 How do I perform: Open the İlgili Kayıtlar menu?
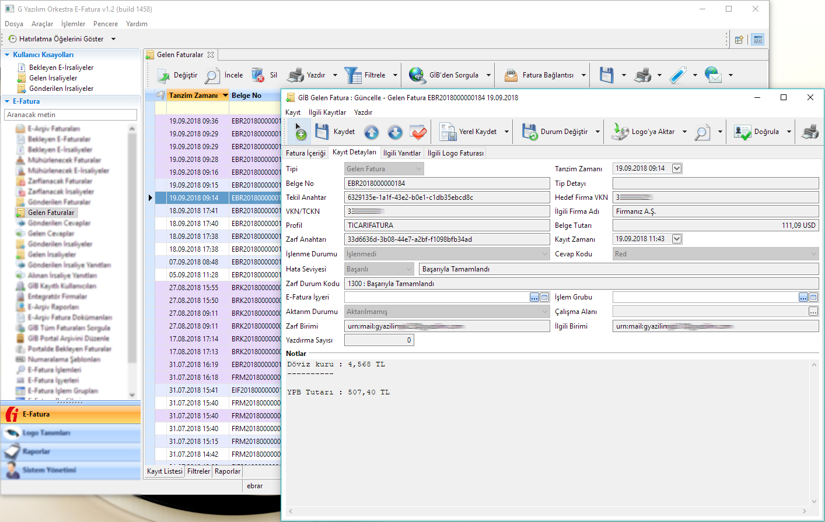pos(327,112)
